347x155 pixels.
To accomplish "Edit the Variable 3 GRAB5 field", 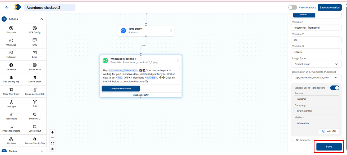I will click(317, 52).
